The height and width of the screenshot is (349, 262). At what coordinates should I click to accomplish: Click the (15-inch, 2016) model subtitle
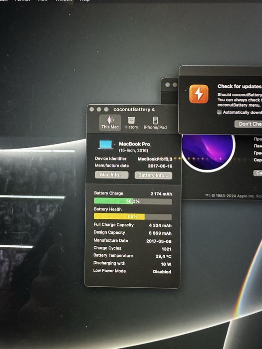133,151
